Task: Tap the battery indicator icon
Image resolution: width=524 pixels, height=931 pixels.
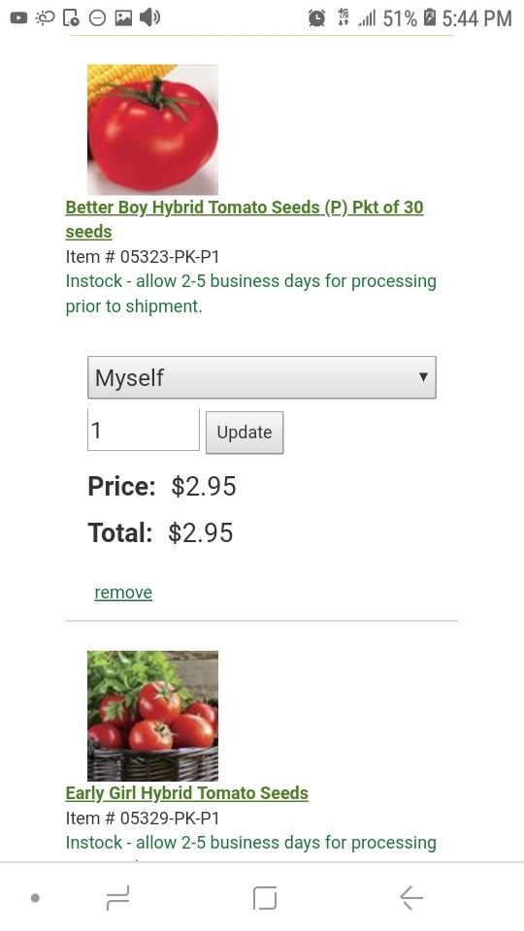Action: pos(430,17)
